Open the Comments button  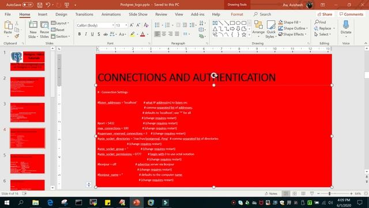[351, 14]
